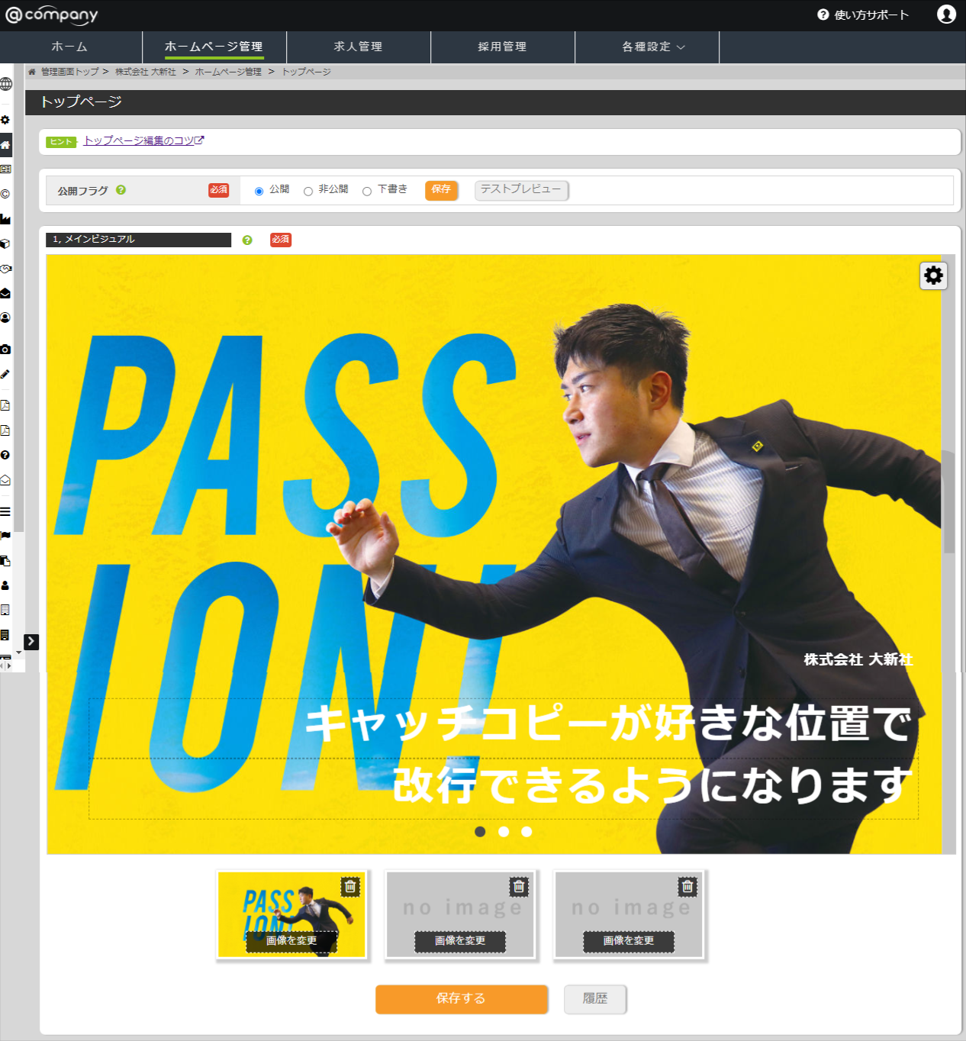
Task: Click 画像を変更 on the PASSION thumbnail
Action: pyautogui.click(x=291, y=941)
